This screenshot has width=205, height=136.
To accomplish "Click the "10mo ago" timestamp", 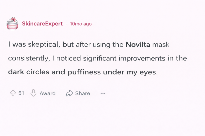I will 81,24.
